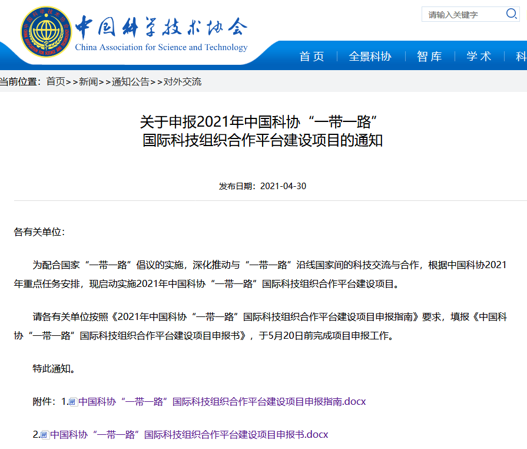The height and width of the screenshot is (449, 527).
Task: Go to 全景科协 in the navigation bar
Action: [370, 57]
